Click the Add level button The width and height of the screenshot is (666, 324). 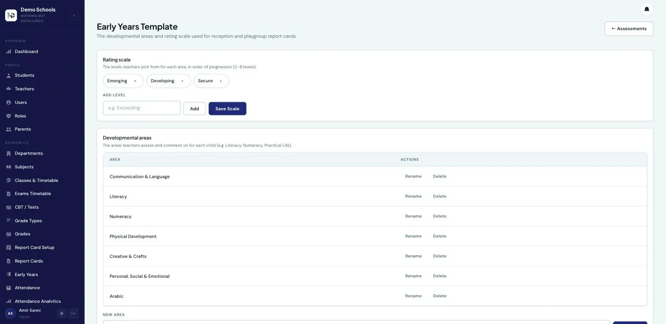[x=194, y=108]
